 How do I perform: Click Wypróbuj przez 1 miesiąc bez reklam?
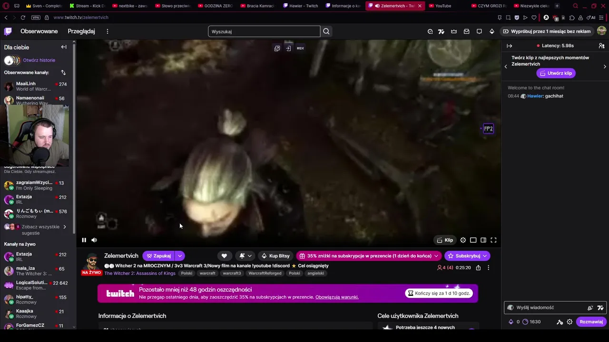(547, 31)
